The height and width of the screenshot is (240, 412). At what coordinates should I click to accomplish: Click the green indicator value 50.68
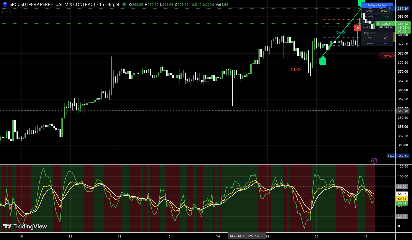tap(402, 203)
